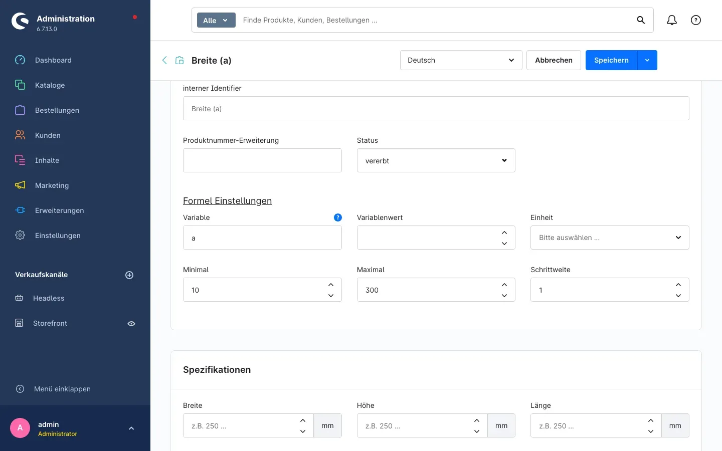This screenshot has height=451, width=722.
Task: Click the interner Identifier input field
Action: [x=436, y=108]
